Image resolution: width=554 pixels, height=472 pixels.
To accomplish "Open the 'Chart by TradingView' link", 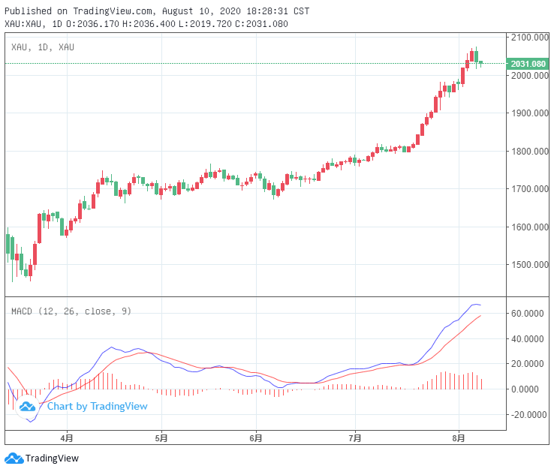I will click(97, 407).
